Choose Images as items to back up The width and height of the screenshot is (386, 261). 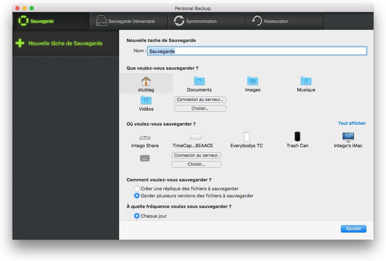click(252, 84)
